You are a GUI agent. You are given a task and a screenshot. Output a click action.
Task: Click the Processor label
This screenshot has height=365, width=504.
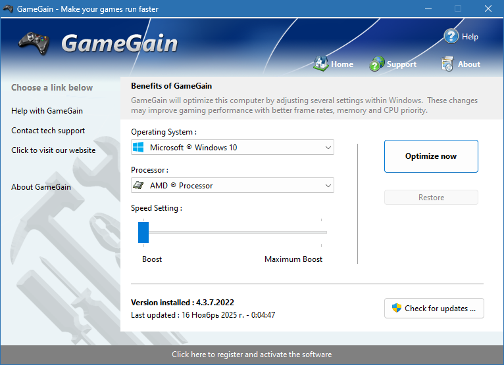pyautogui.click(x=149, y=170)
